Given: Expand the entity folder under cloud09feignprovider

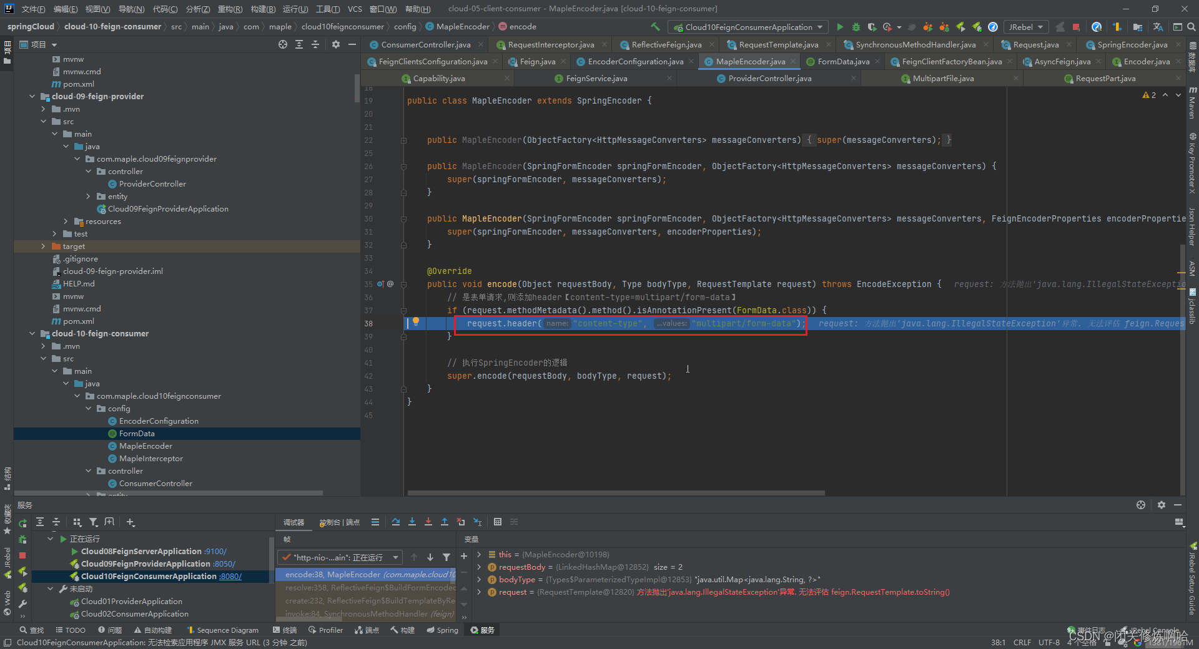Looking at the screenshot, I should point(89,196).
